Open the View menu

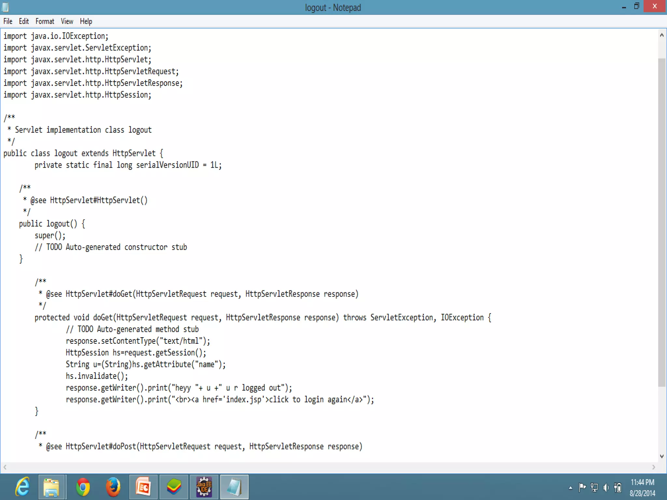click(67, 21)
